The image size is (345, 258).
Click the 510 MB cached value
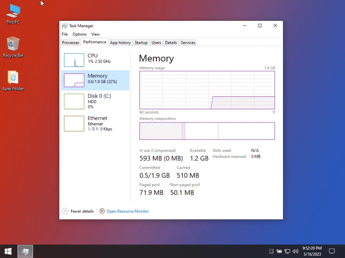click(x=188, y=176)
